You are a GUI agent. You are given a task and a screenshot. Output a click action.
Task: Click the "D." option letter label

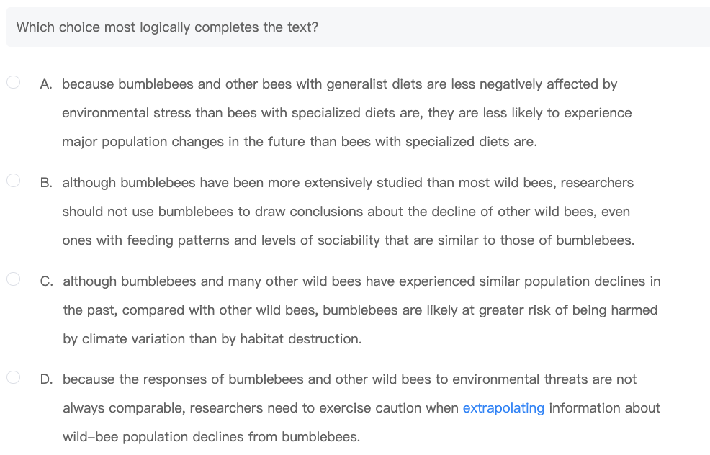point(46,379)
